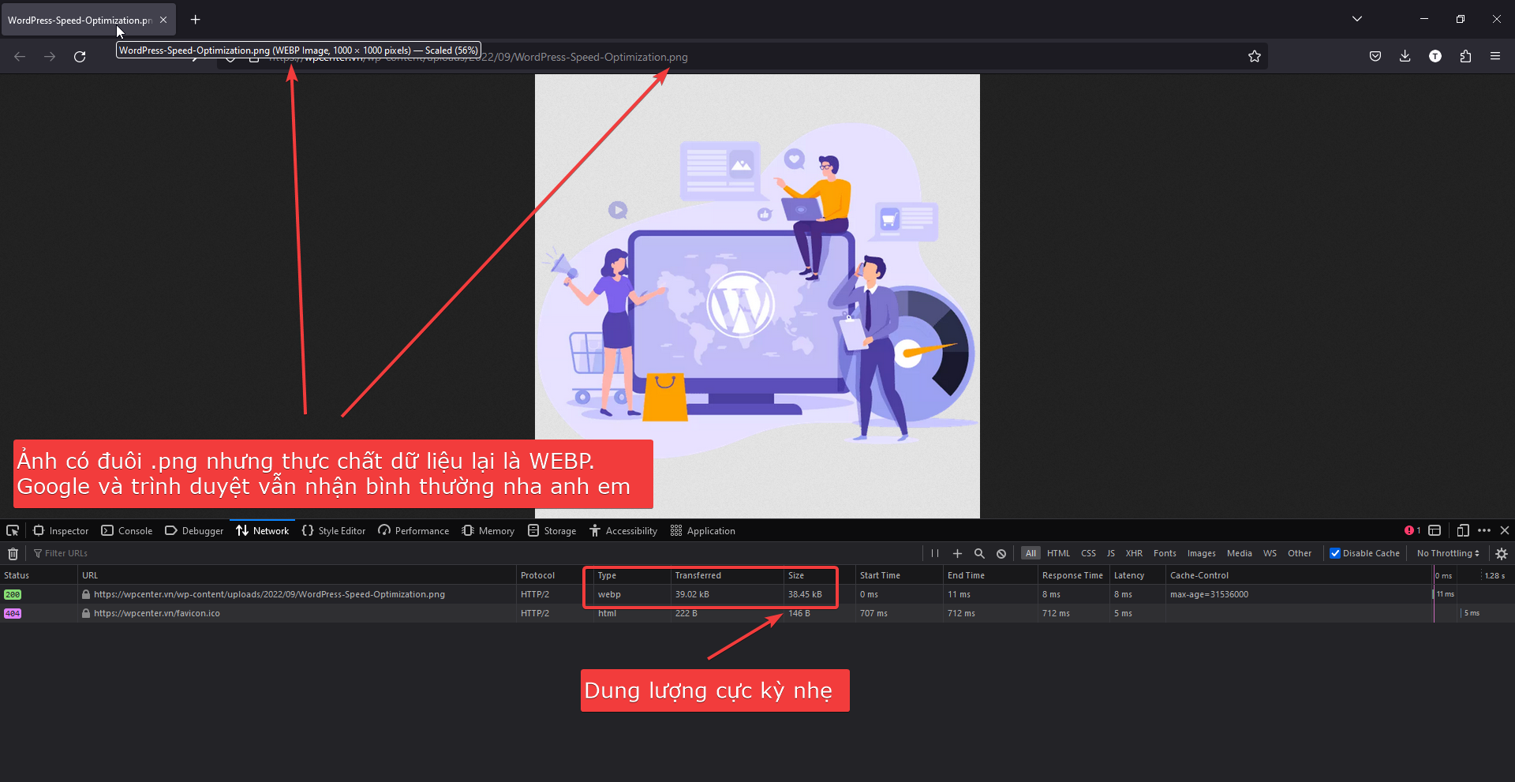Select the All request filter

point(1031,554)
